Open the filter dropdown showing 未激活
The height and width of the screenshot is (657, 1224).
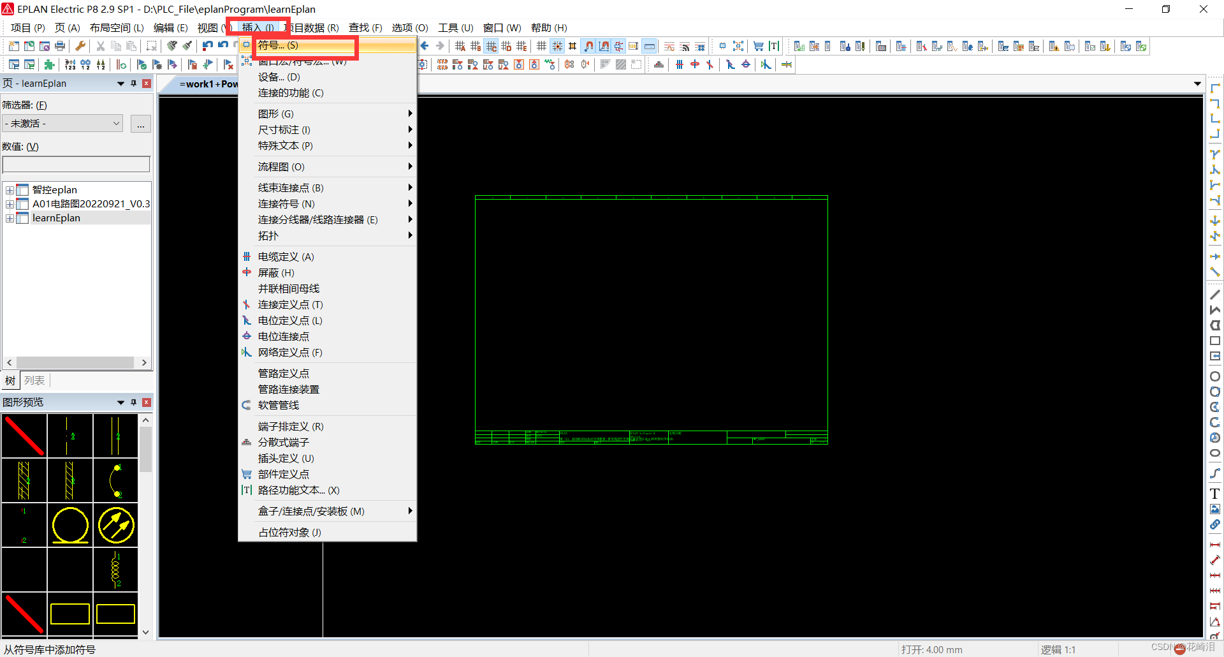(x=62, y=124)
